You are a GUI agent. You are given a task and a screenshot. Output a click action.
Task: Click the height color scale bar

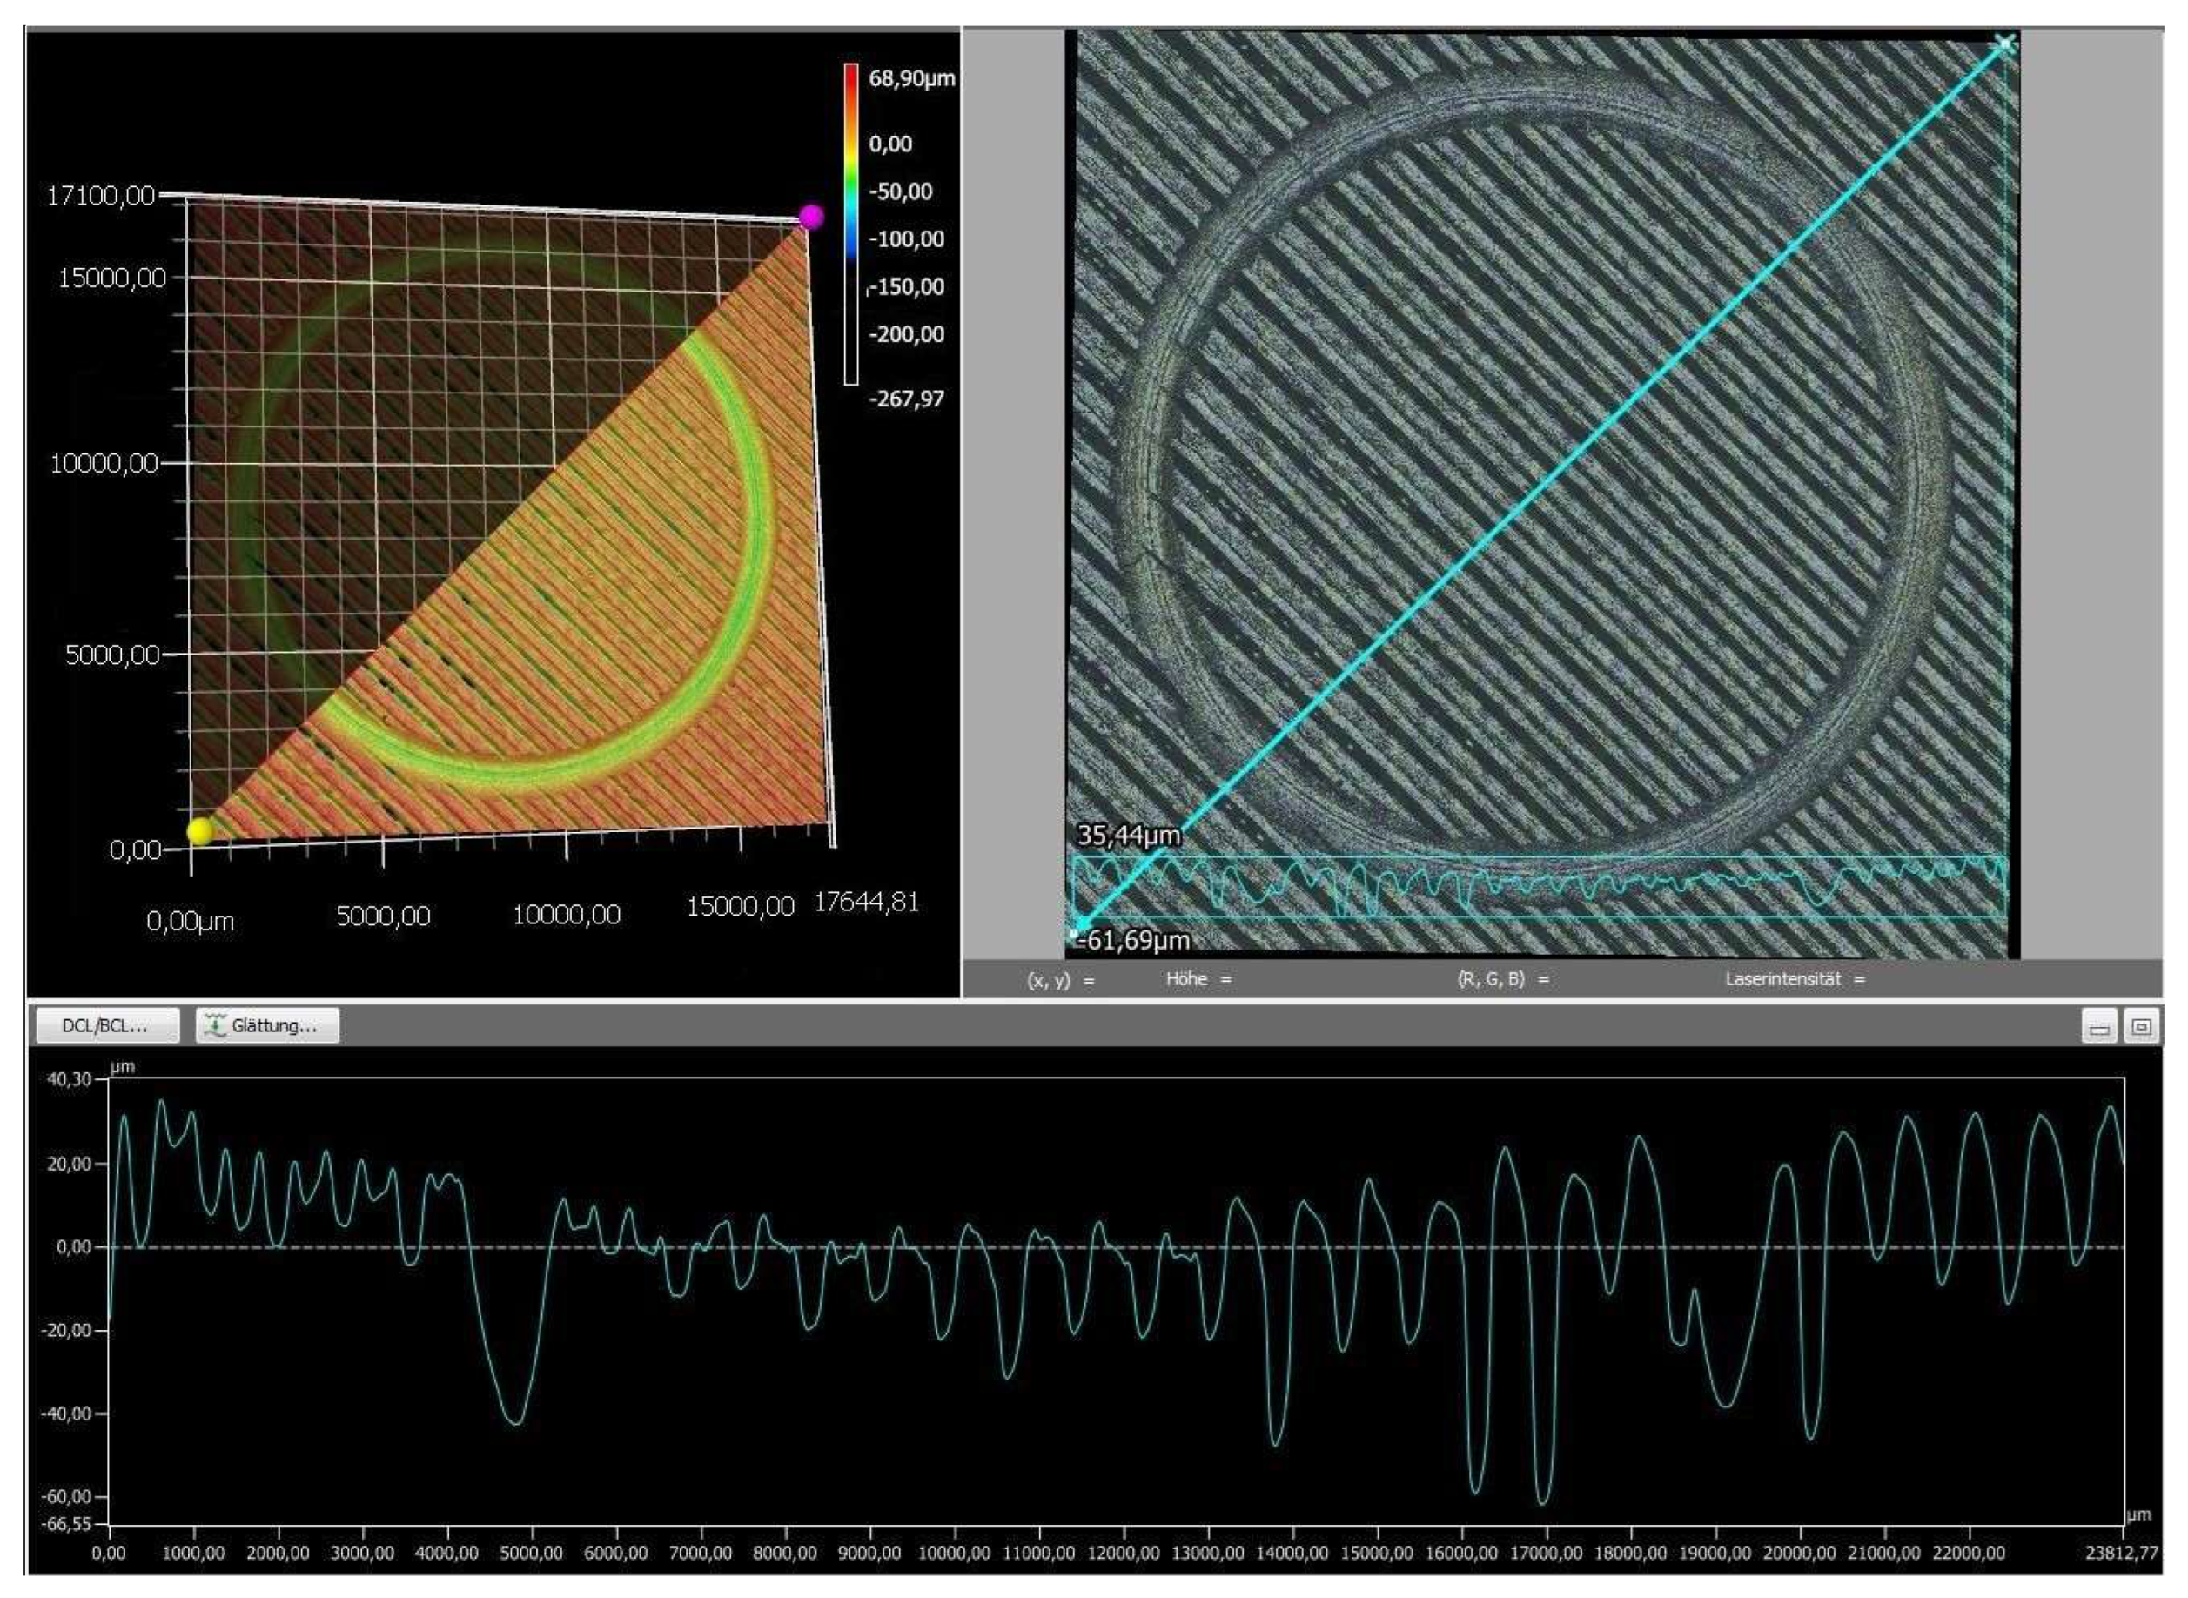click(x=851, y=223)
